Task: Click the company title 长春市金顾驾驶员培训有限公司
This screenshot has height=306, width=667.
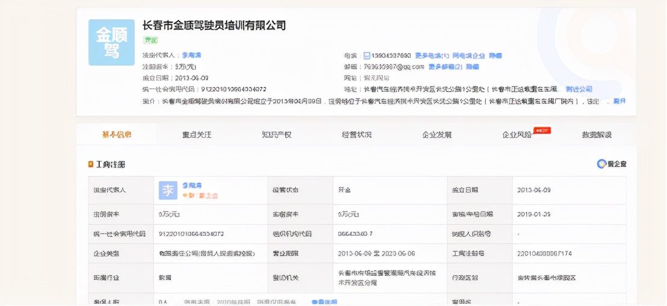Action: point(214,25)
